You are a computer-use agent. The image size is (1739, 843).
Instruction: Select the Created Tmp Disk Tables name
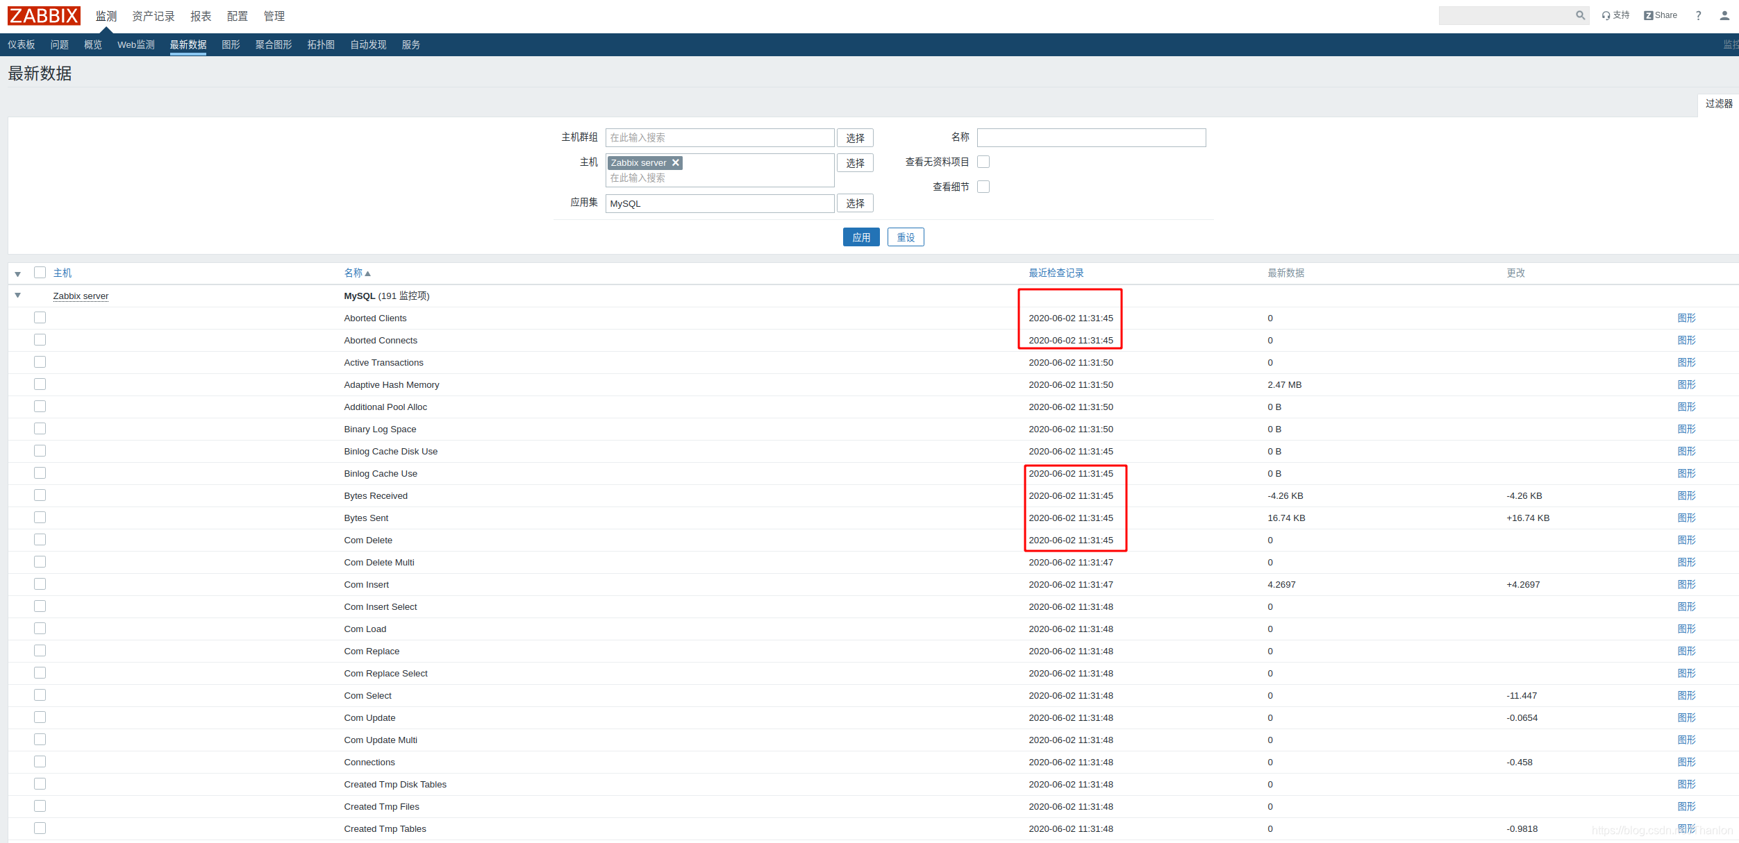395,785
